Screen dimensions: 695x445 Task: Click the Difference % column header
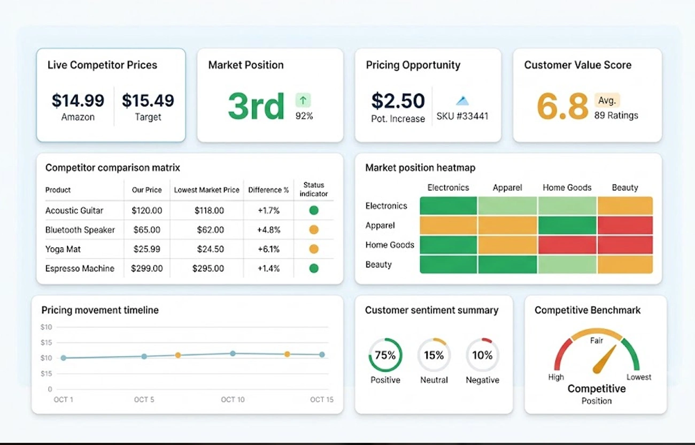(268, 190)
